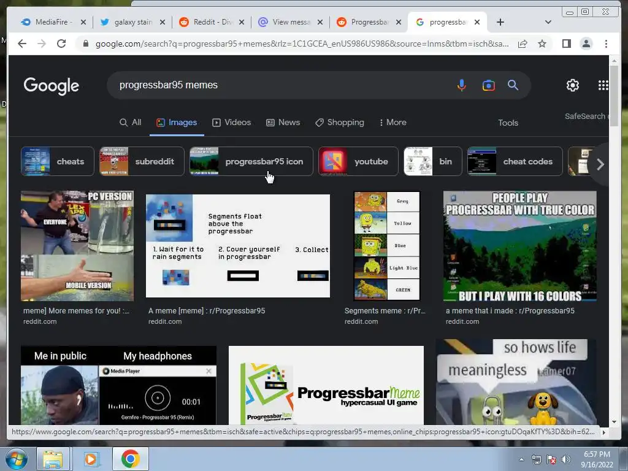Image resolution: width=628 pixels, height=471 pixels.
Task: Click the browser back arrow
Action: pyautogui.click(x=22, y=44)
